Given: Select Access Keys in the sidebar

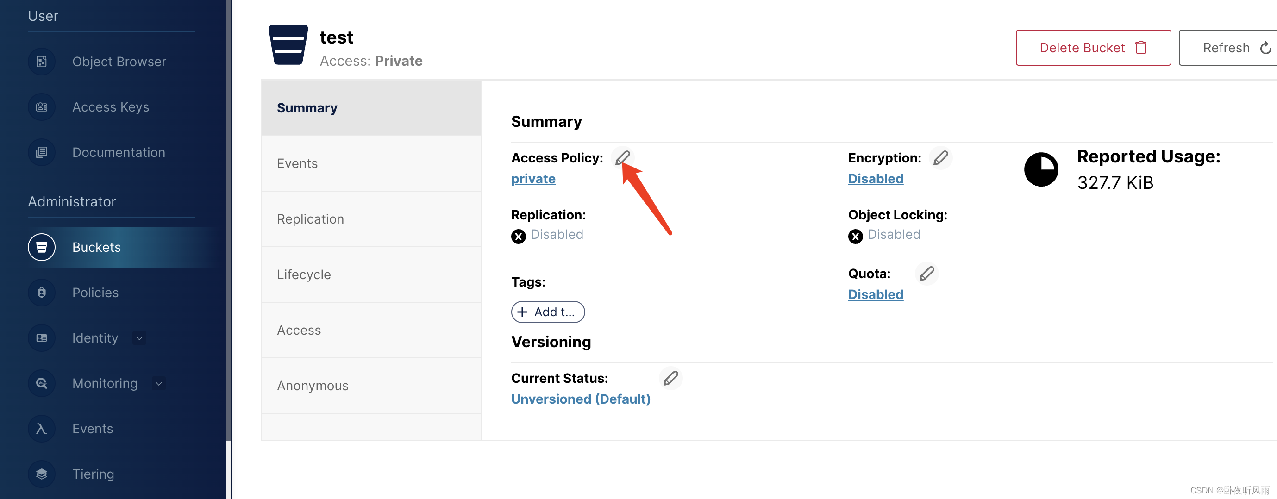Looking at the screenshot, I should tap(111, 106).
